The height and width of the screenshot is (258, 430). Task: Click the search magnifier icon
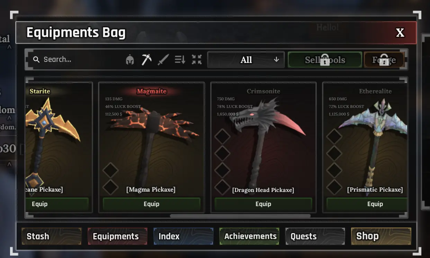pos(36,59)
